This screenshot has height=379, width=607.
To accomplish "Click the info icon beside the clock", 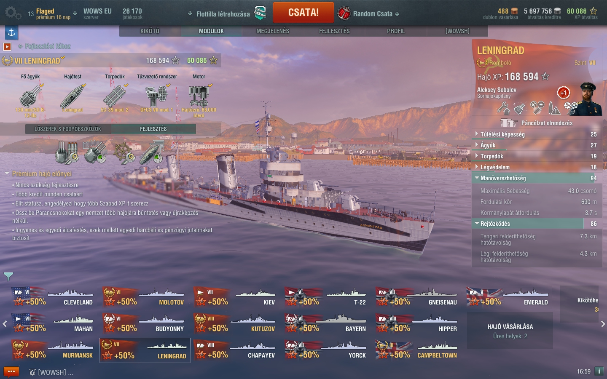I will [x=599, y=371].
